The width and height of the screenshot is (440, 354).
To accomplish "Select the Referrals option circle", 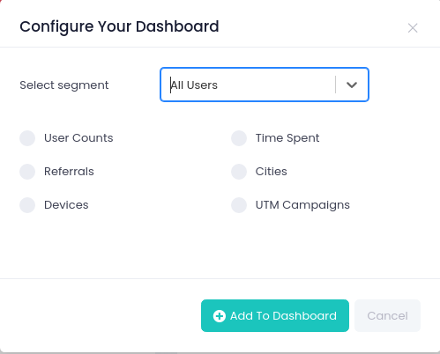I will [x=27, y=172].
